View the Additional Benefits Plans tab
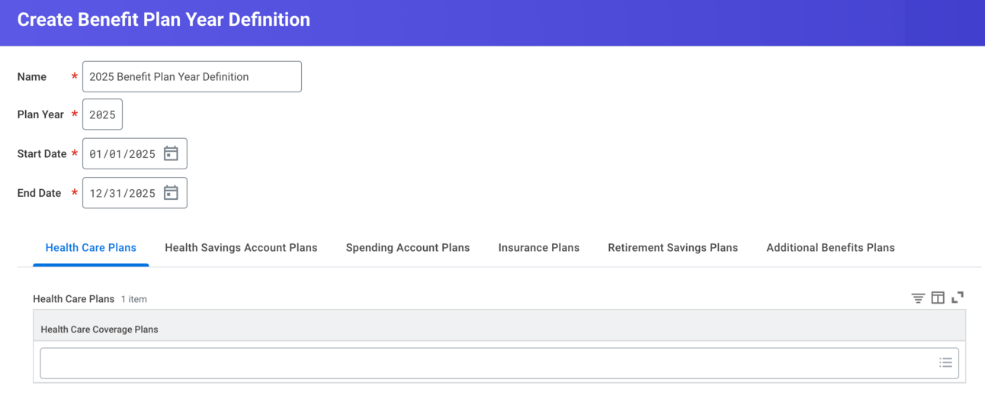985x399 pixels. click(830, 248)
